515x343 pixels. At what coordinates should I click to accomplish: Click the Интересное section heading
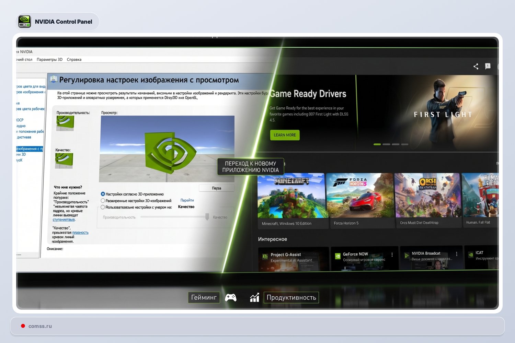[x=273, y=239]
